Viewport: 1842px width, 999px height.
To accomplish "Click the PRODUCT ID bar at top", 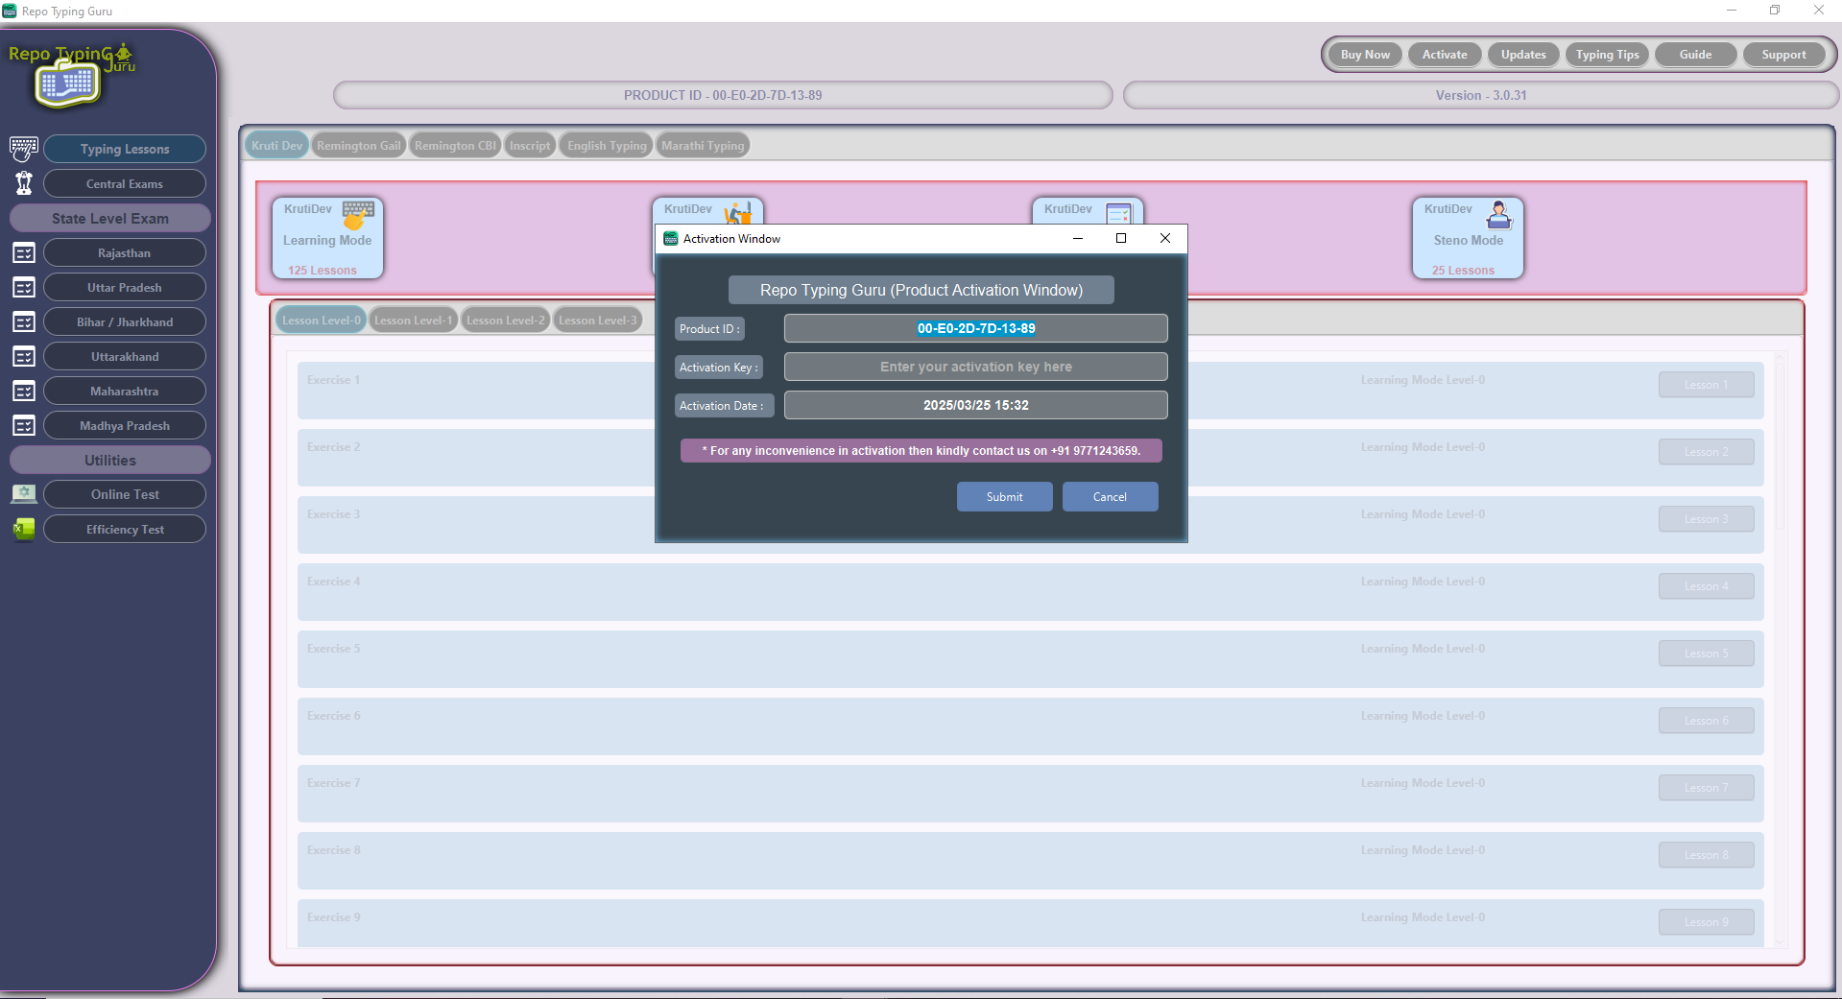I will [x=723, y=95].
